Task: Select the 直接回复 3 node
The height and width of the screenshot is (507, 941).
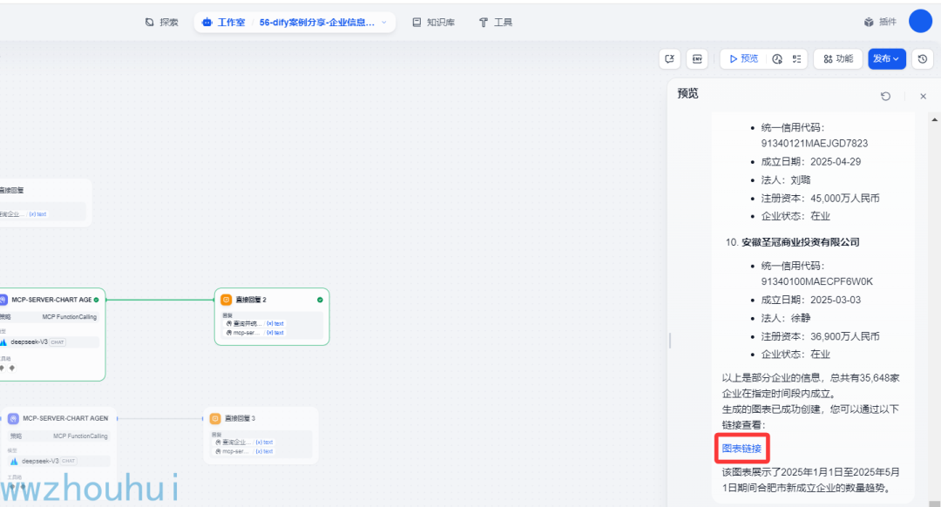Action: [x=261, y=435]
